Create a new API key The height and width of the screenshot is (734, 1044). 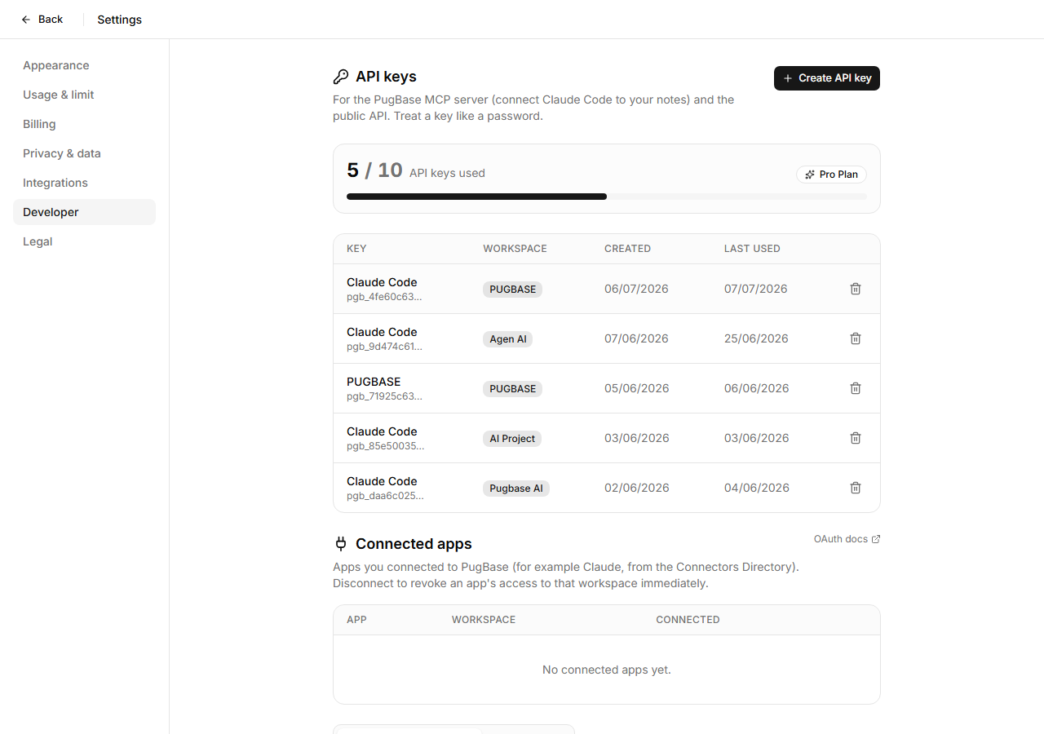(827, 78)
